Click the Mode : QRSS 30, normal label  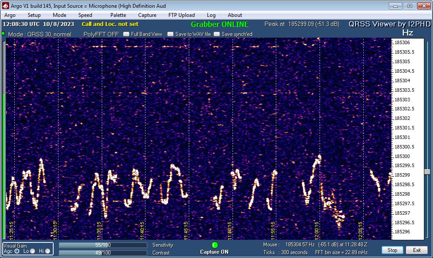click(x=40, y=34)
